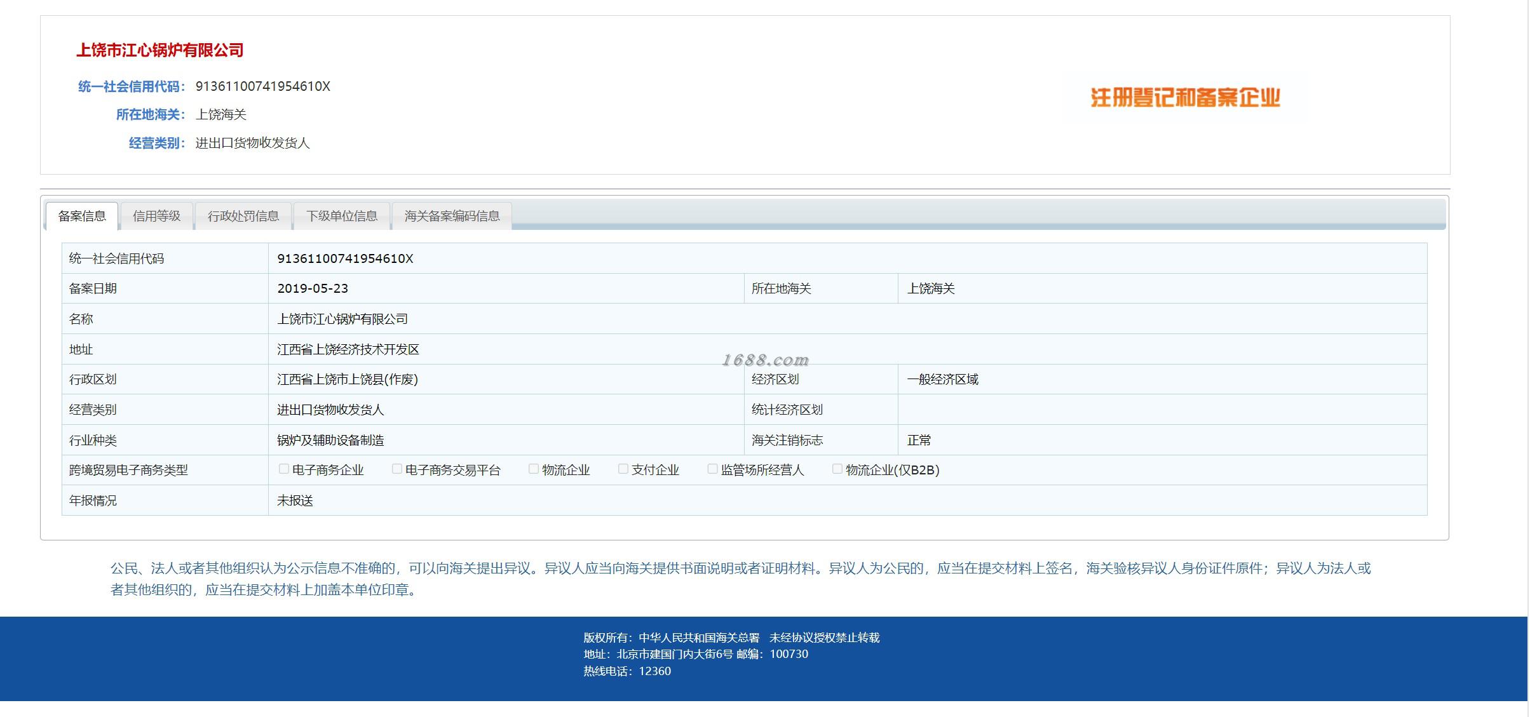The height and width of the screenshot is (717, 1530).
Task: Tick the 物流企业 checkbox
Action: (533, 469)
